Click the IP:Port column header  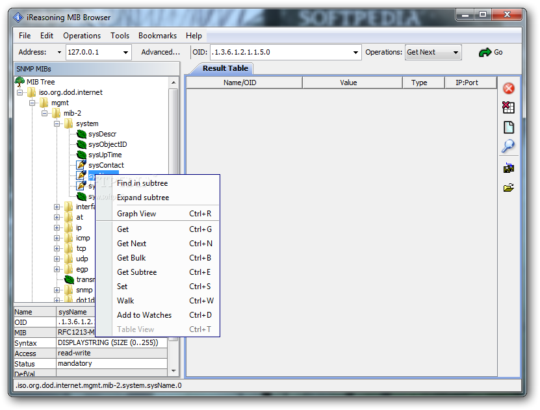[470, 83]
